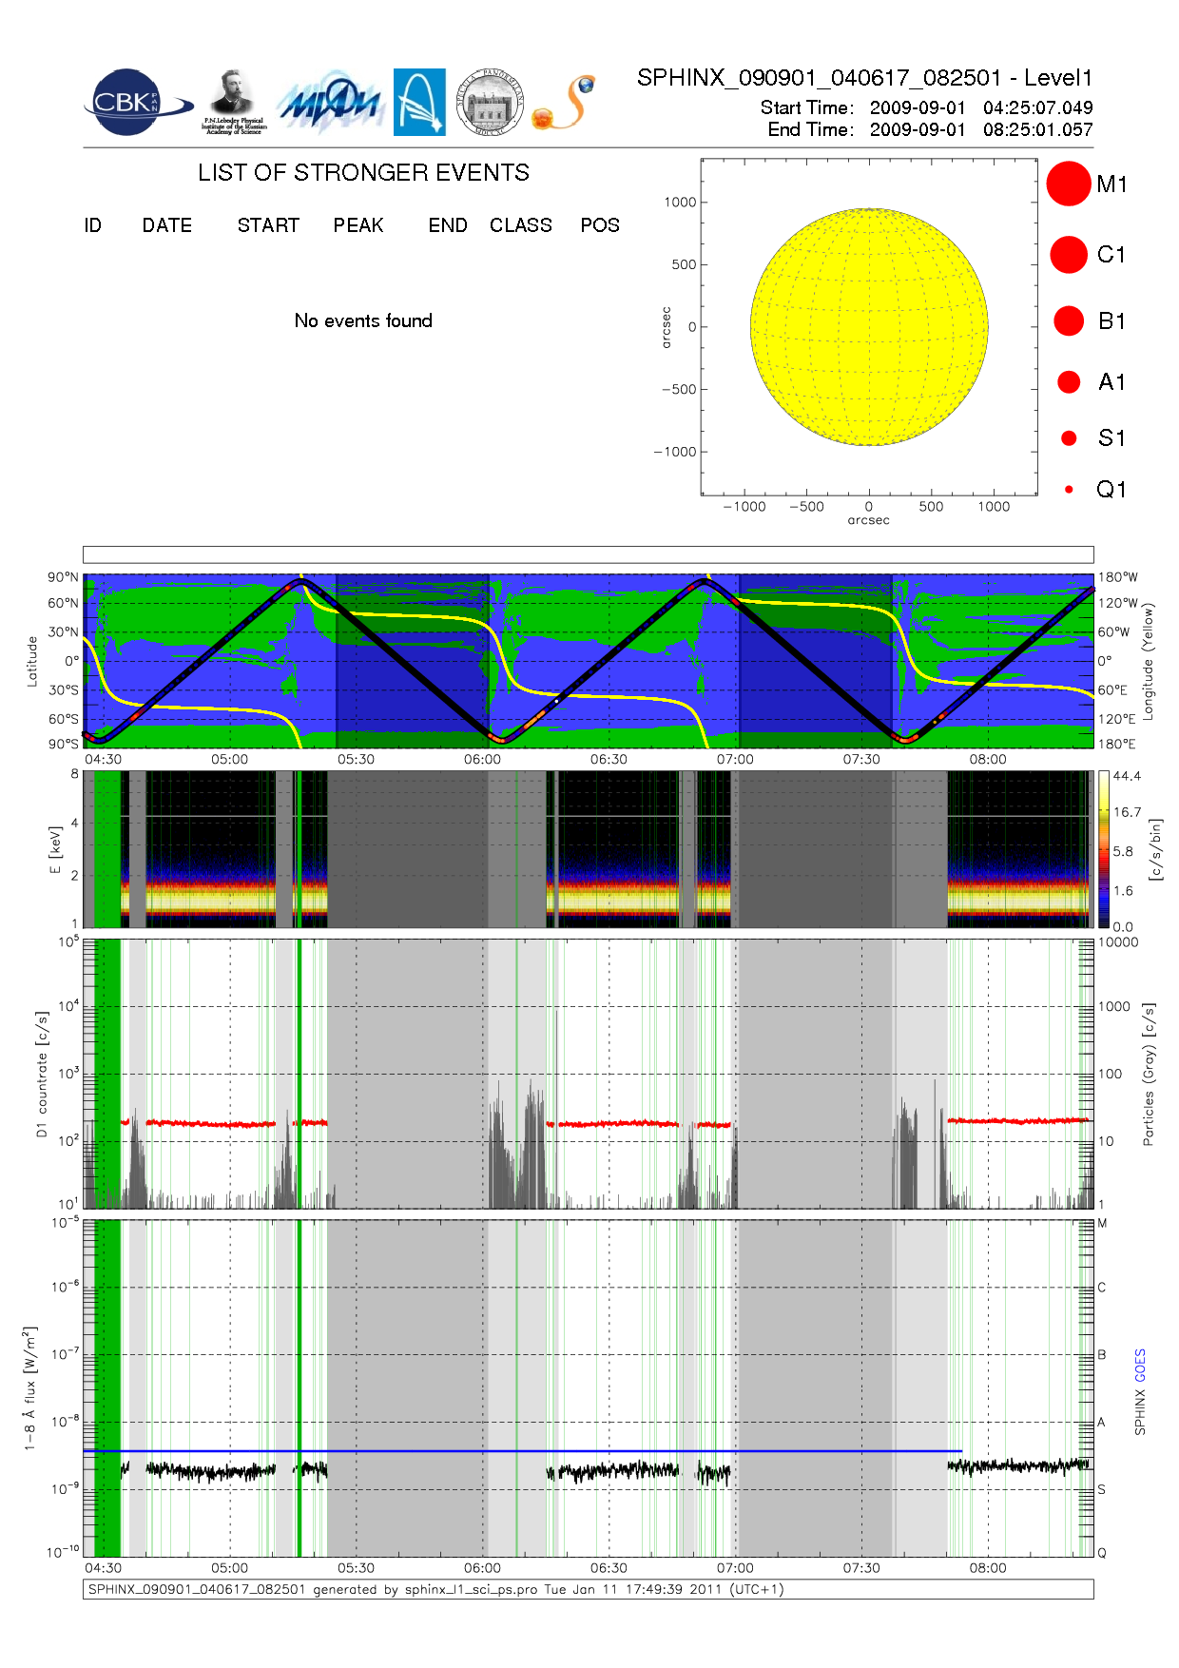Screen dimensions: 1179x1668
Task: Click the End Time 08:25:01.057 value
Action: click(1037, 129)
